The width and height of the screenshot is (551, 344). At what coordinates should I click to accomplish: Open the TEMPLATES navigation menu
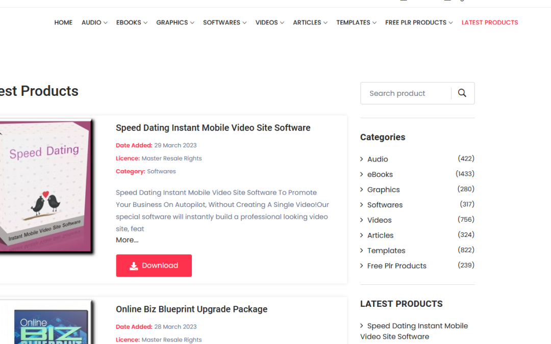coord(353,22)
